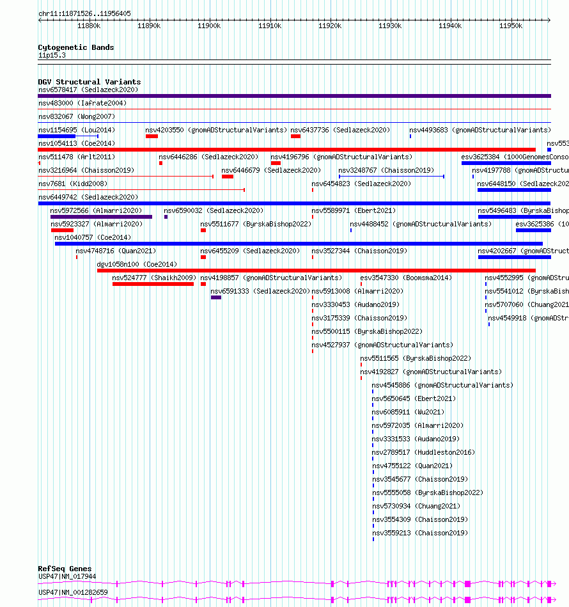Select nsv3559213 (Chaisson2019) label
The height and width of the screenshot is (607, 569).
420,533
